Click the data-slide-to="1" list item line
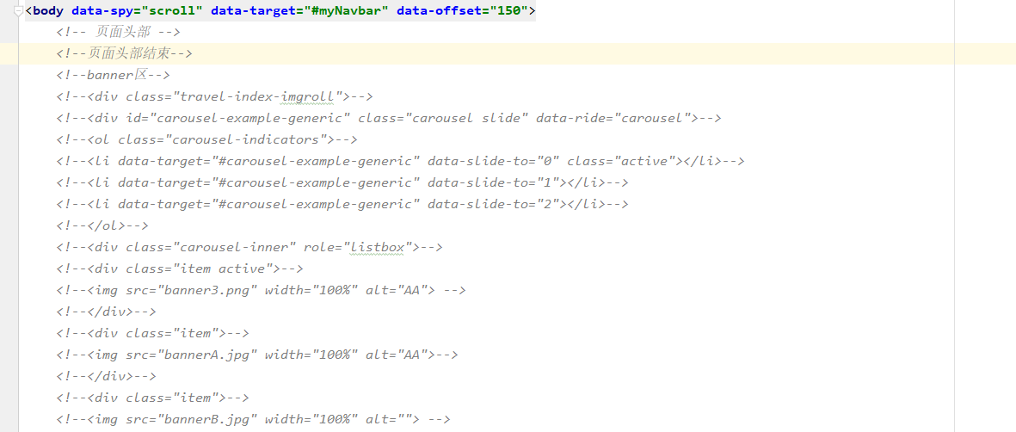Viewport: 1016px width, 432px height. [342, 182]
